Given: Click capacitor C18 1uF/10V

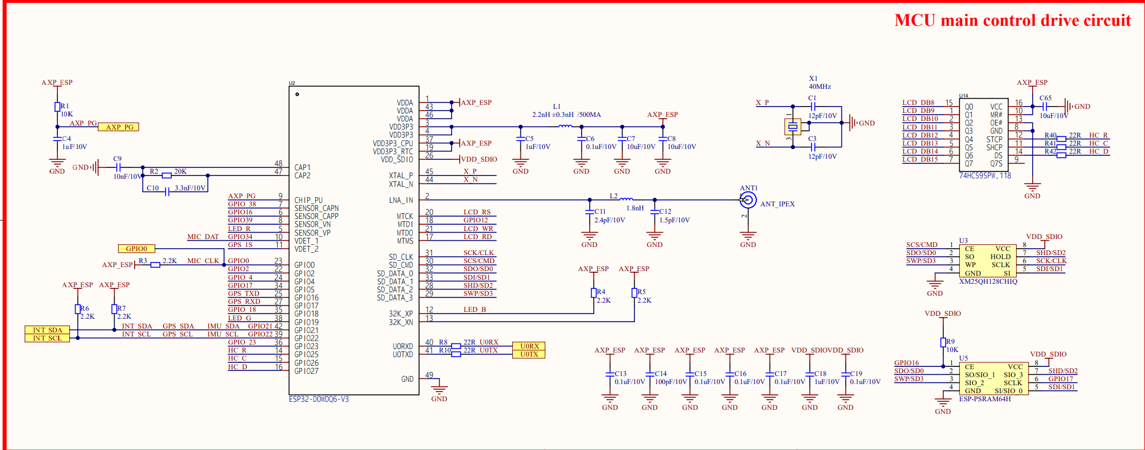Looking at the screenshot, I should click(810, 374).
